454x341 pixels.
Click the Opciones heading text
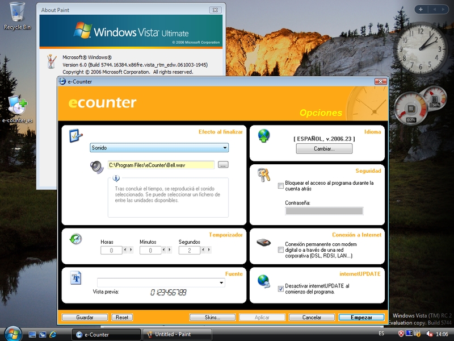321,113
